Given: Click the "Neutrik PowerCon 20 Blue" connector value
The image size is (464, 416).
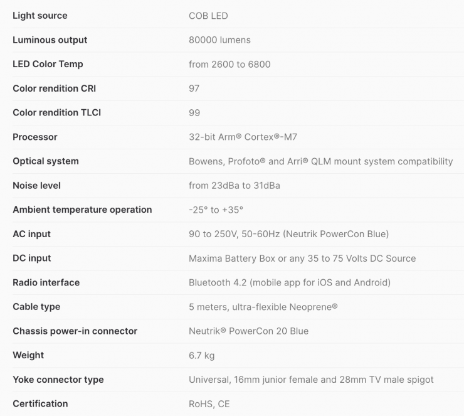Looking at the screenshot, I should tap(249, 331).
